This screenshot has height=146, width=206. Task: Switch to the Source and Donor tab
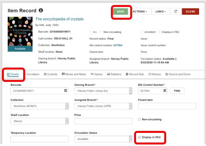pyautogui.click(x=178, y=74)
